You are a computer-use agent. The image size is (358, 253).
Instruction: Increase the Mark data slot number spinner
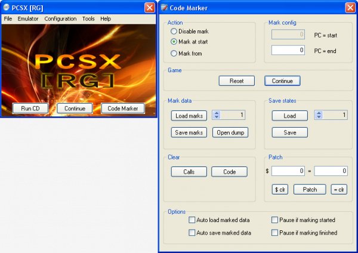pyautogui.click(x=217, y=113)
